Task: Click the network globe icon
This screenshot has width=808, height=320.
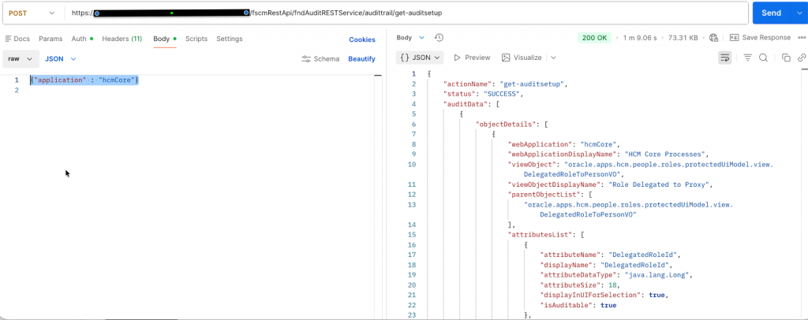Action: point(713,37)
